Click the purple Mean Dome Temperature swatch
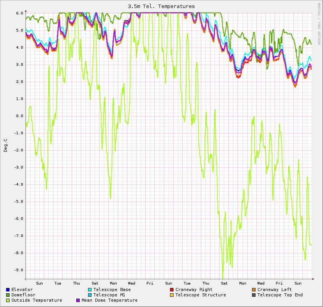The image size is (323, 307). pyautogui.click(x=79, y=300)
